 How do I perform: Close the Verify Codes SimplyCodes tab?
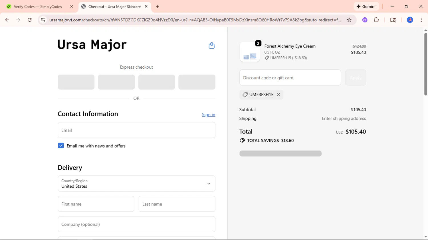(x=72, y=7)
